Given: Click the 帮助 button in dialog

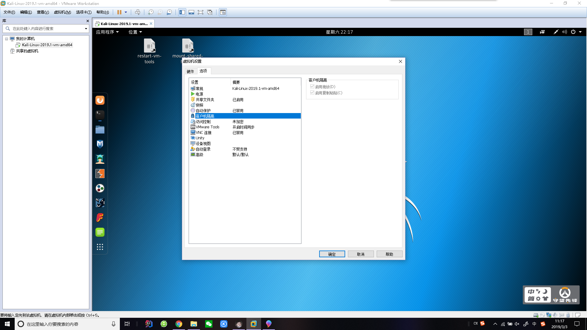Looking at the screenshot, I should [x=389, y=254].
